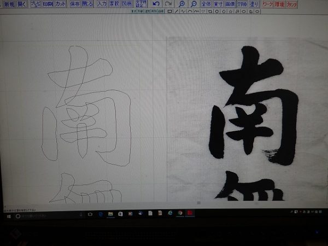Image resolution: width=328 pixels, height=246 pixels.
Task: Click the 印刷 (Print) toolbar button
Action: coord(48,4)
